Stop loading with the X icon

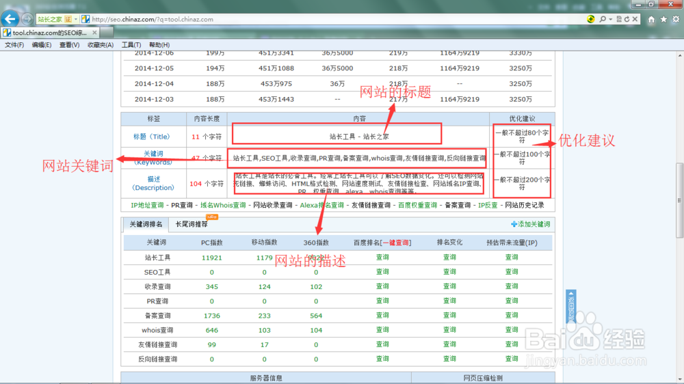pos(635,19)
